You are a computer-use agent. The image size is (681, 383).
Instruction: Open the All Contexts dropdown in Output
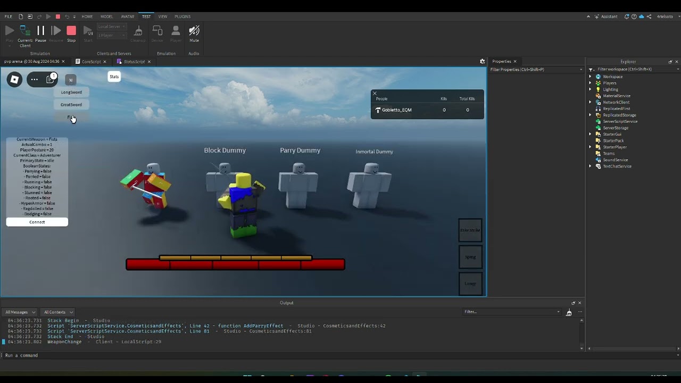point(58,312)
